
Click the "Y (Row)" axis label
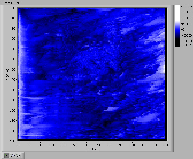[7, 74]
